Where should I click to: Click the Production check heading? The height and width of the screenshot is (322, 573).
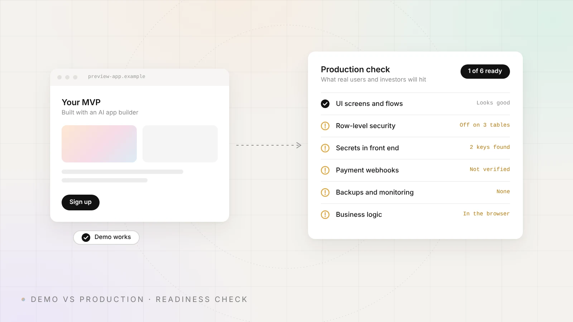pyautogui.click(x=355, y=69)
